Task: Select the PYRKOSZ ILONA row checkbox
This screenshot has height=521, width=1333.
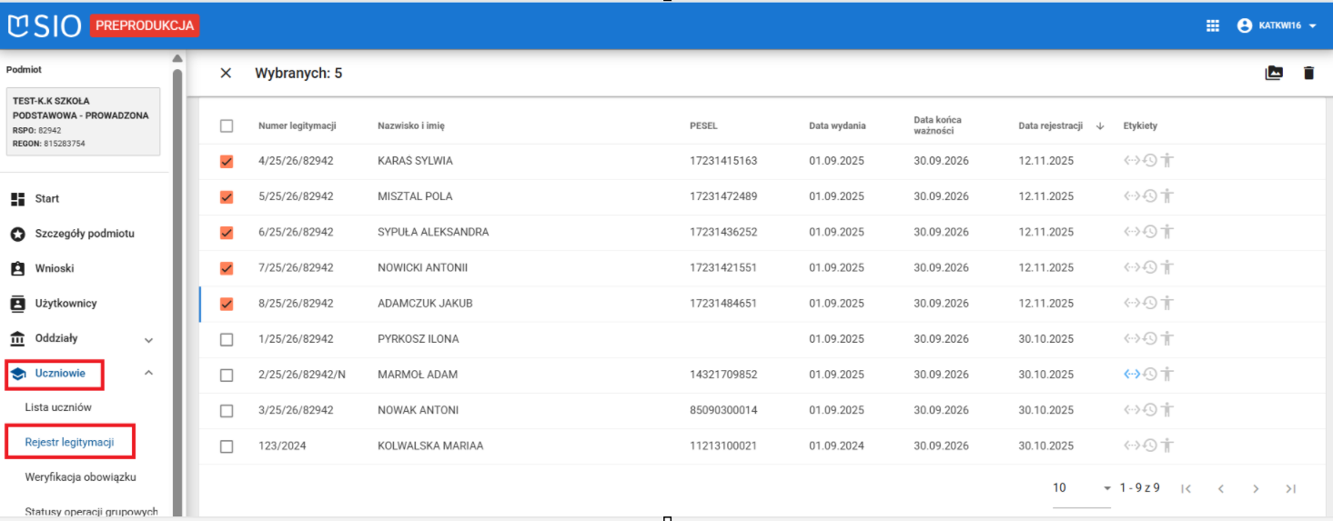Action: 227,339
